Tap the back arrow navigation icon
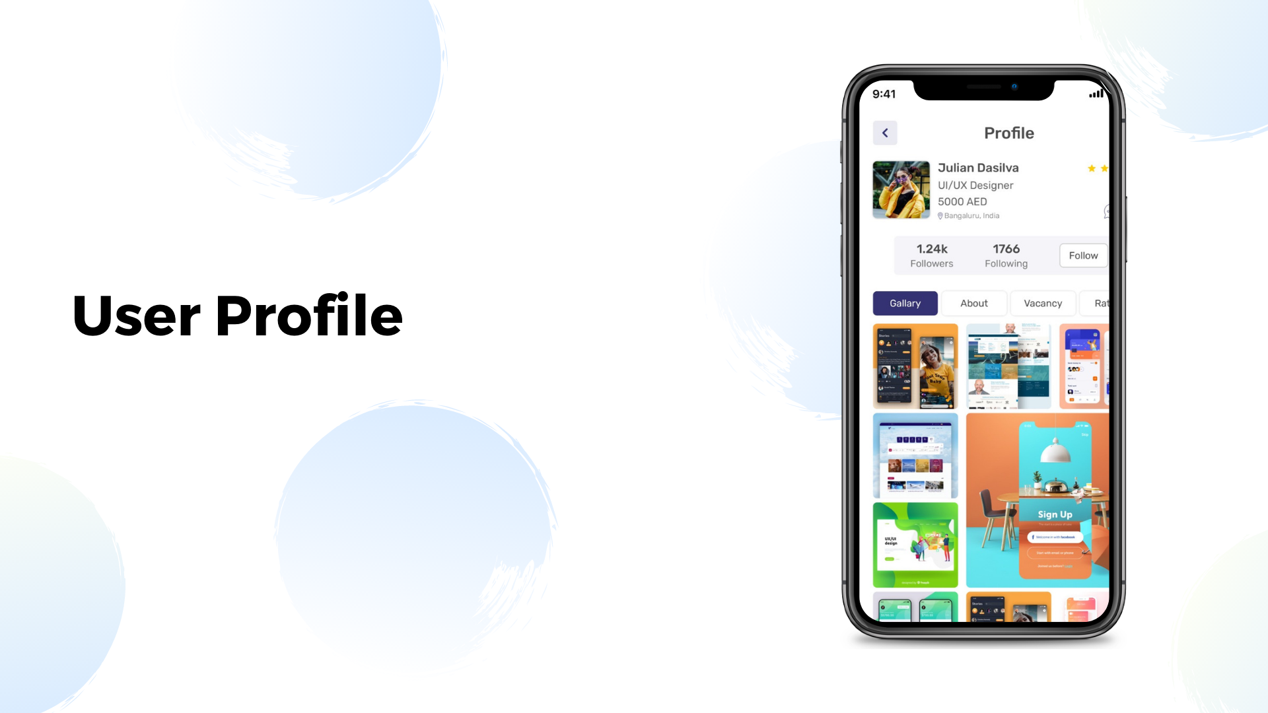1268x713 pixels. [x=886, y=132]
